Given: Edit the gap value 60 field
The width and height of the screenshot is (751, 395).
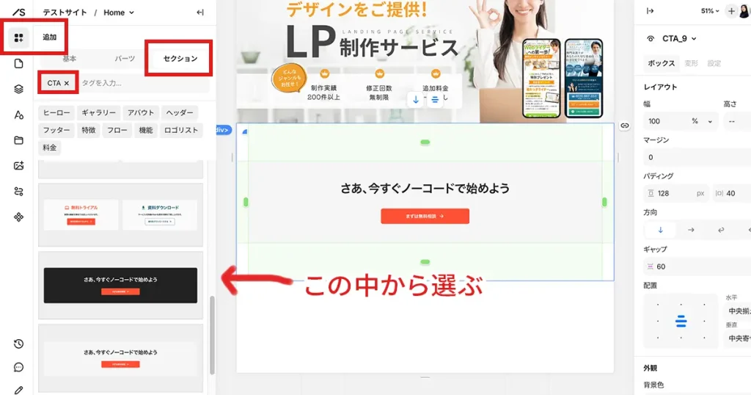Looking at the screenshot, I should coord(697,267).
